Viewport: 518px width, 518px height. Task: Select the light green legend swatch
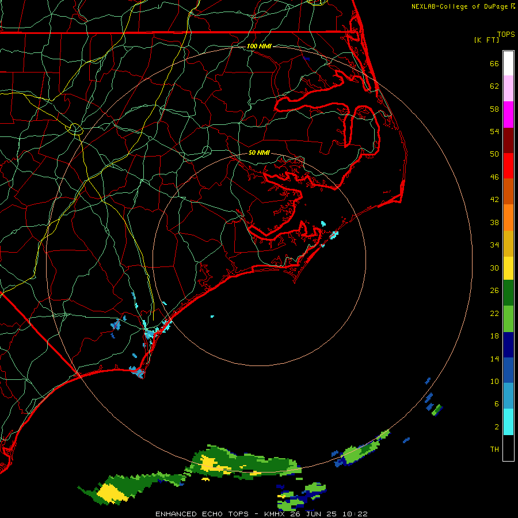pyautogui.click(x=508, y=319)
